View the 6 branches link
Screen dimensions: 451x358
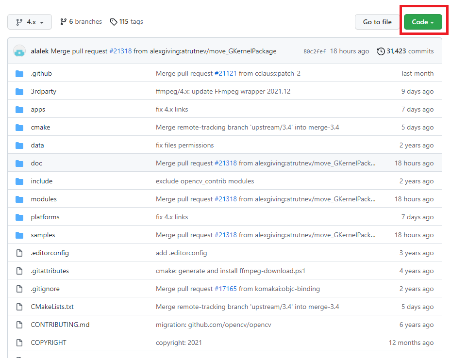click(81, 21)
